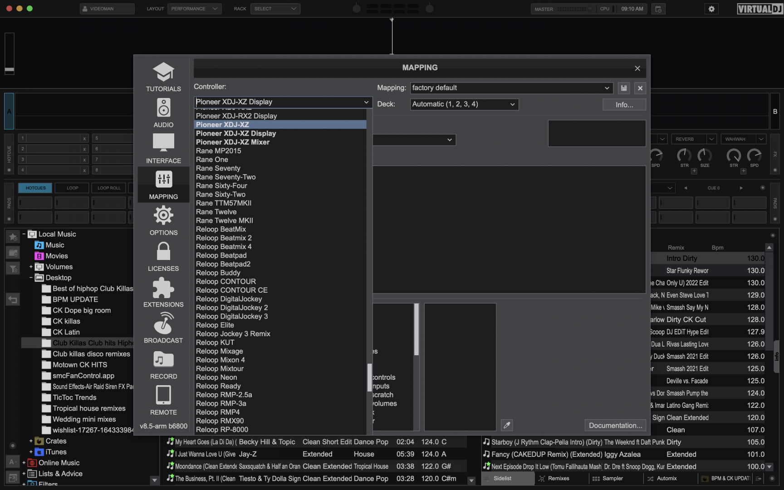Image resolution: width=784 pixels, height=490 pixels.
Task: Click the back arrow icon in browser sidebar
Action: click(13, 299)
